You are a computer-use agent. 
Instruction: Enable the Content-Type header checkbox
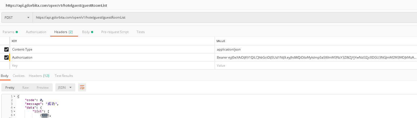(x=6, y=49)
